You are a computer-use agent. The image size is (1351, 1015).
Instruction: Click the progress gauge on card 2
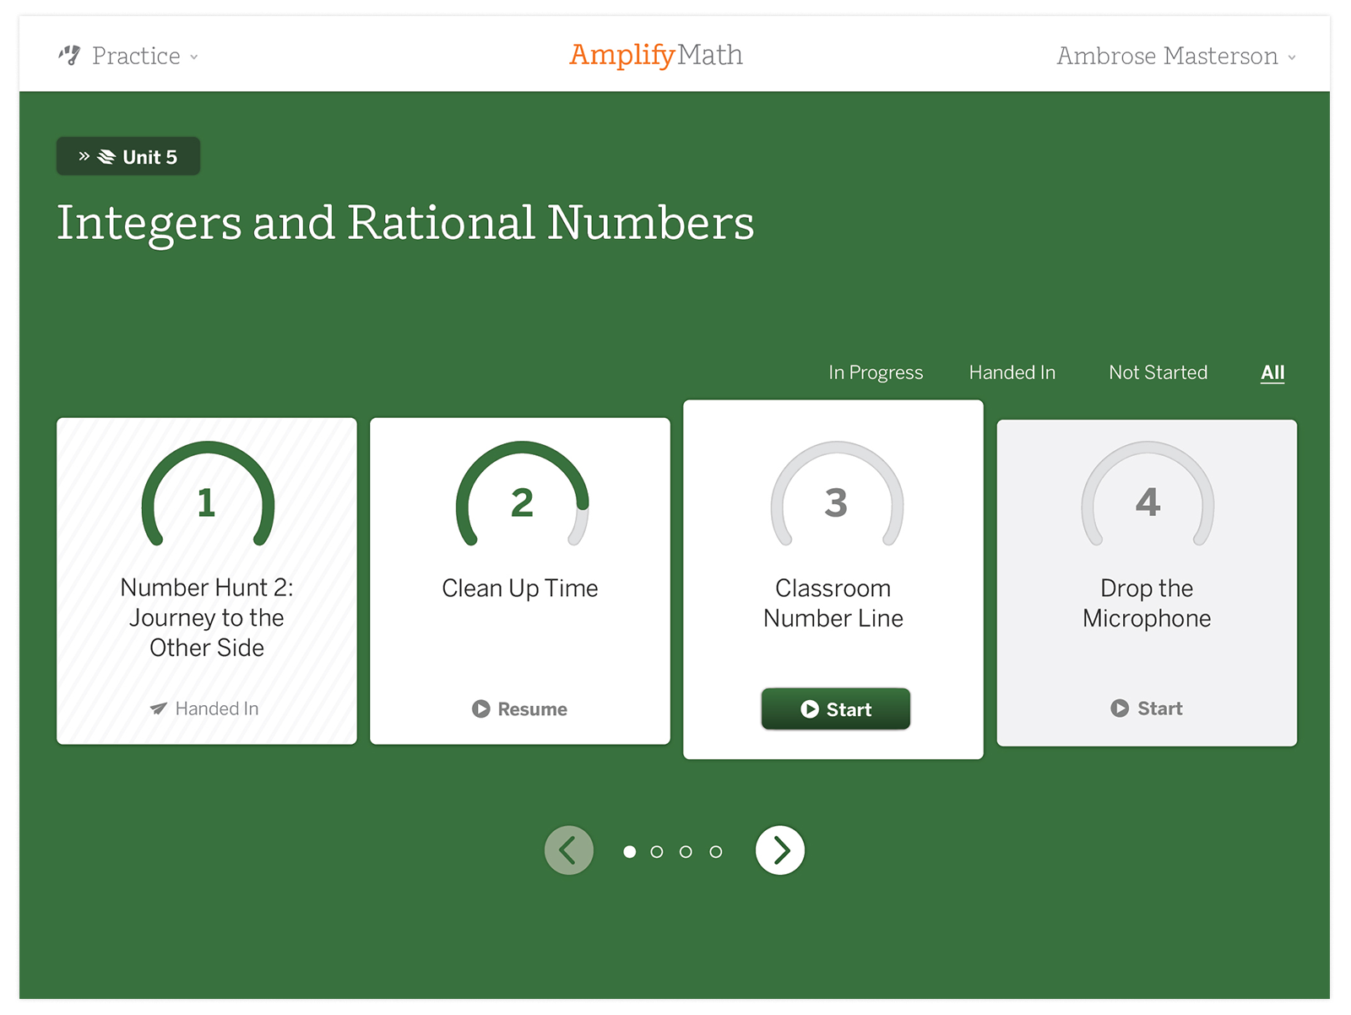pos(522,495)
